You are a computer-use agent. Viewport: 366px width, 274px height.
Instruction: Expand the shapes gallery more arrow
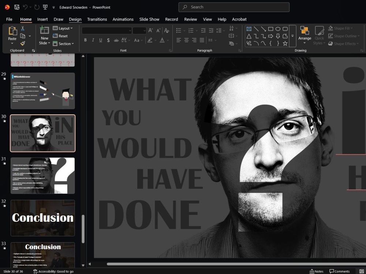292,36
